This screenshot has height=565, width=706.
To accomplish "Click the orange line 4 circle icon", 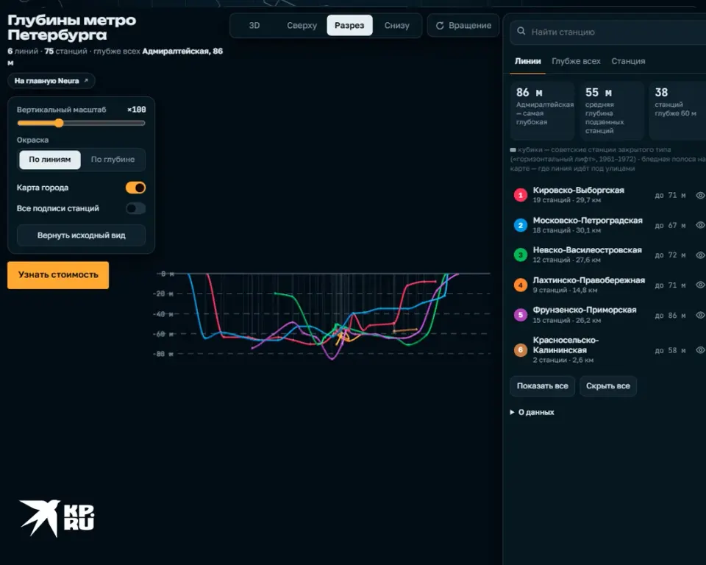I will click(x=521, y=285).
